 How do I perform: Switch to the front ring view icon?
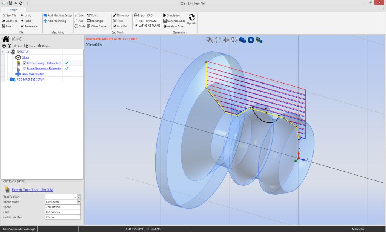[250, 40]
